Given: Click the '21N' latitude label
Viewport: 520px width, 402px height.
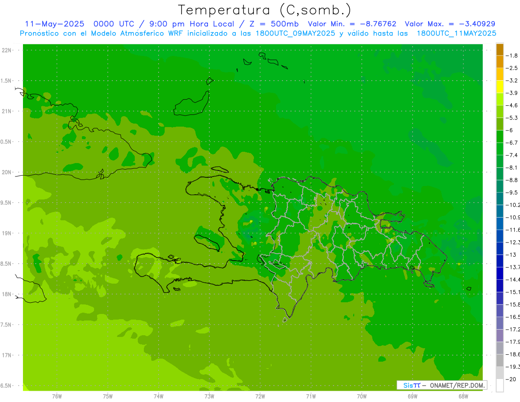Looking at the screenshot, I should pyautogui.click(x=7, y=111).
